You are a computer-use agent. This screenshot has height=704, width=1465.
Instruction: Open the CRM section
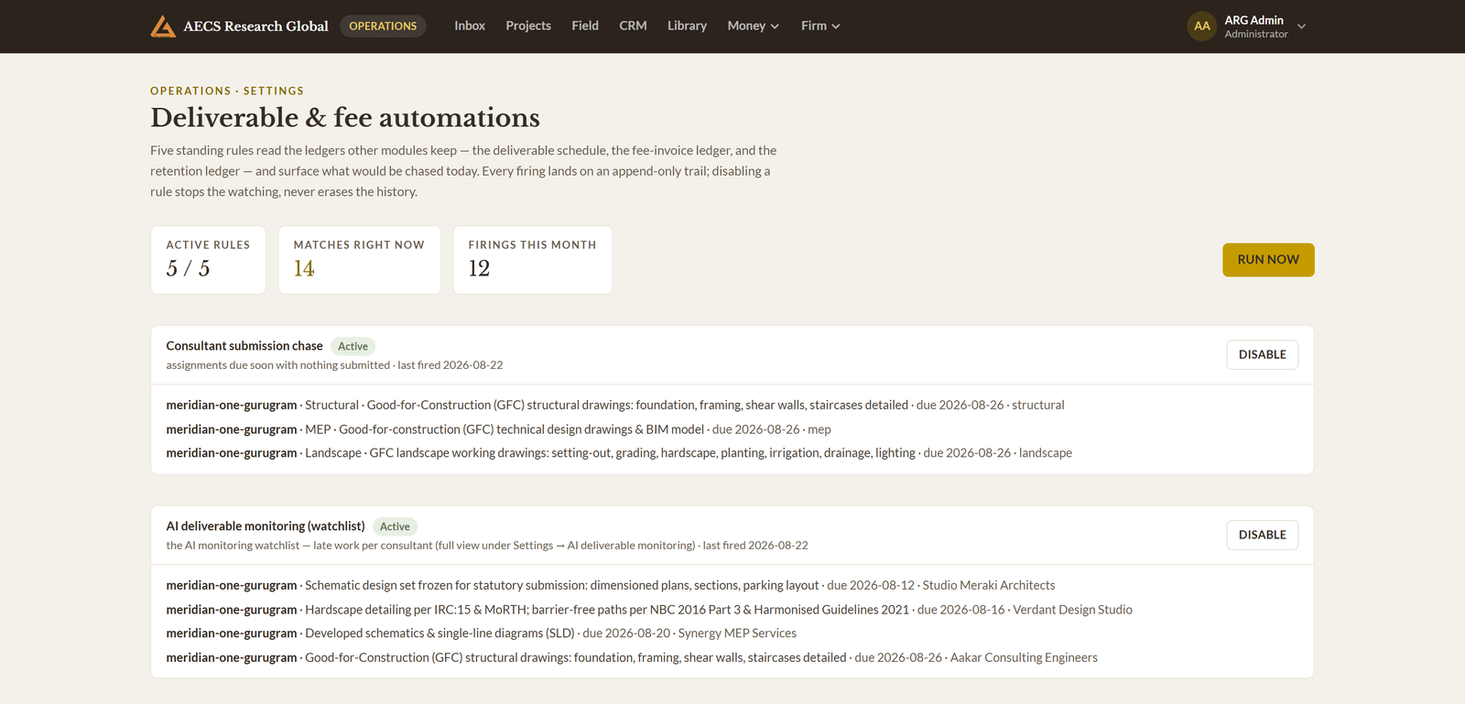point(633,27)
